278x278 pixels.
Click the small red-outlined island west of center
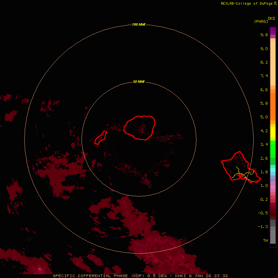pos(100,138)
